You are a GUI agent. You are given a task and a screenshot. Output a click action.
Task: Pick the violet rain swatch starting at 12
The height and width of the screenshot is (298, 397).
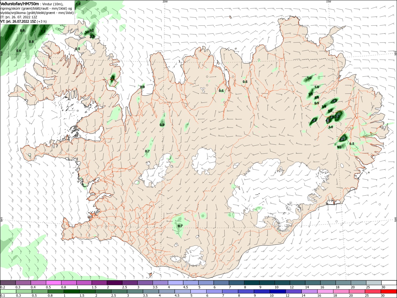[294, 291]
